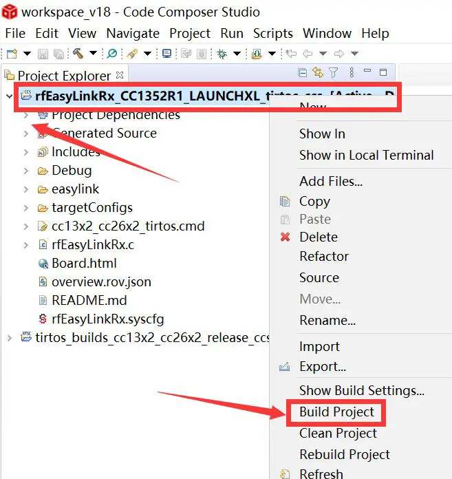Viewport: 452px width, 479px height.
Task: Click the Build hammer icon
Action: [78, 54]
